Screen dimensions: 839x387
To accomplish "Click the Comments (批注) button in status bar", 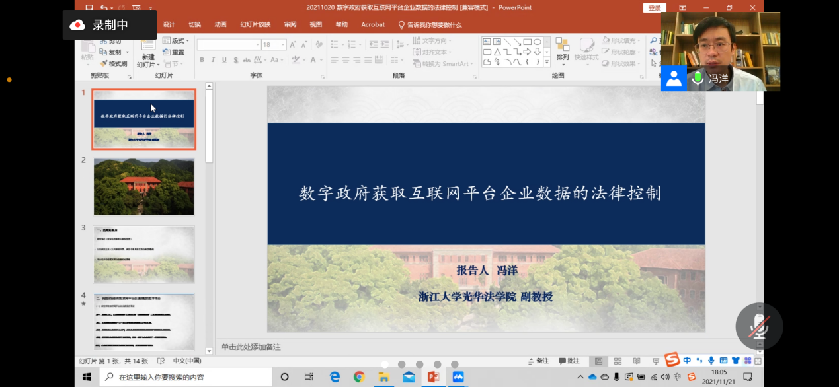I will [x=569, y=361].
